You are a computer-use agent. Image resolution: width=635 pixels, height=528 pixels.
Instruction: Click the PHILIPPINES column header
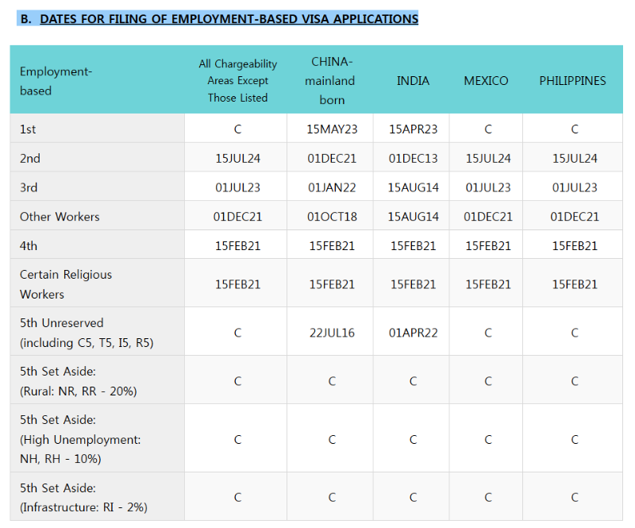point(572,81)
